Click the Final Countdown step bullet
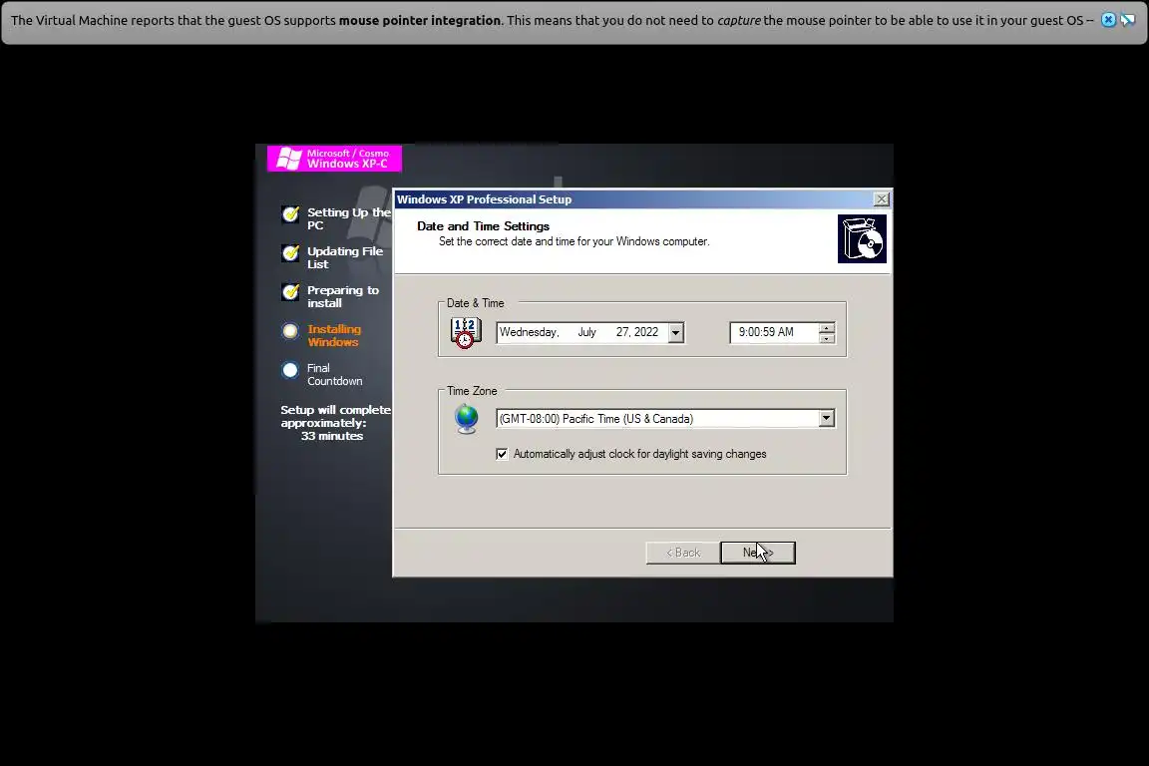 pos(290,370)
